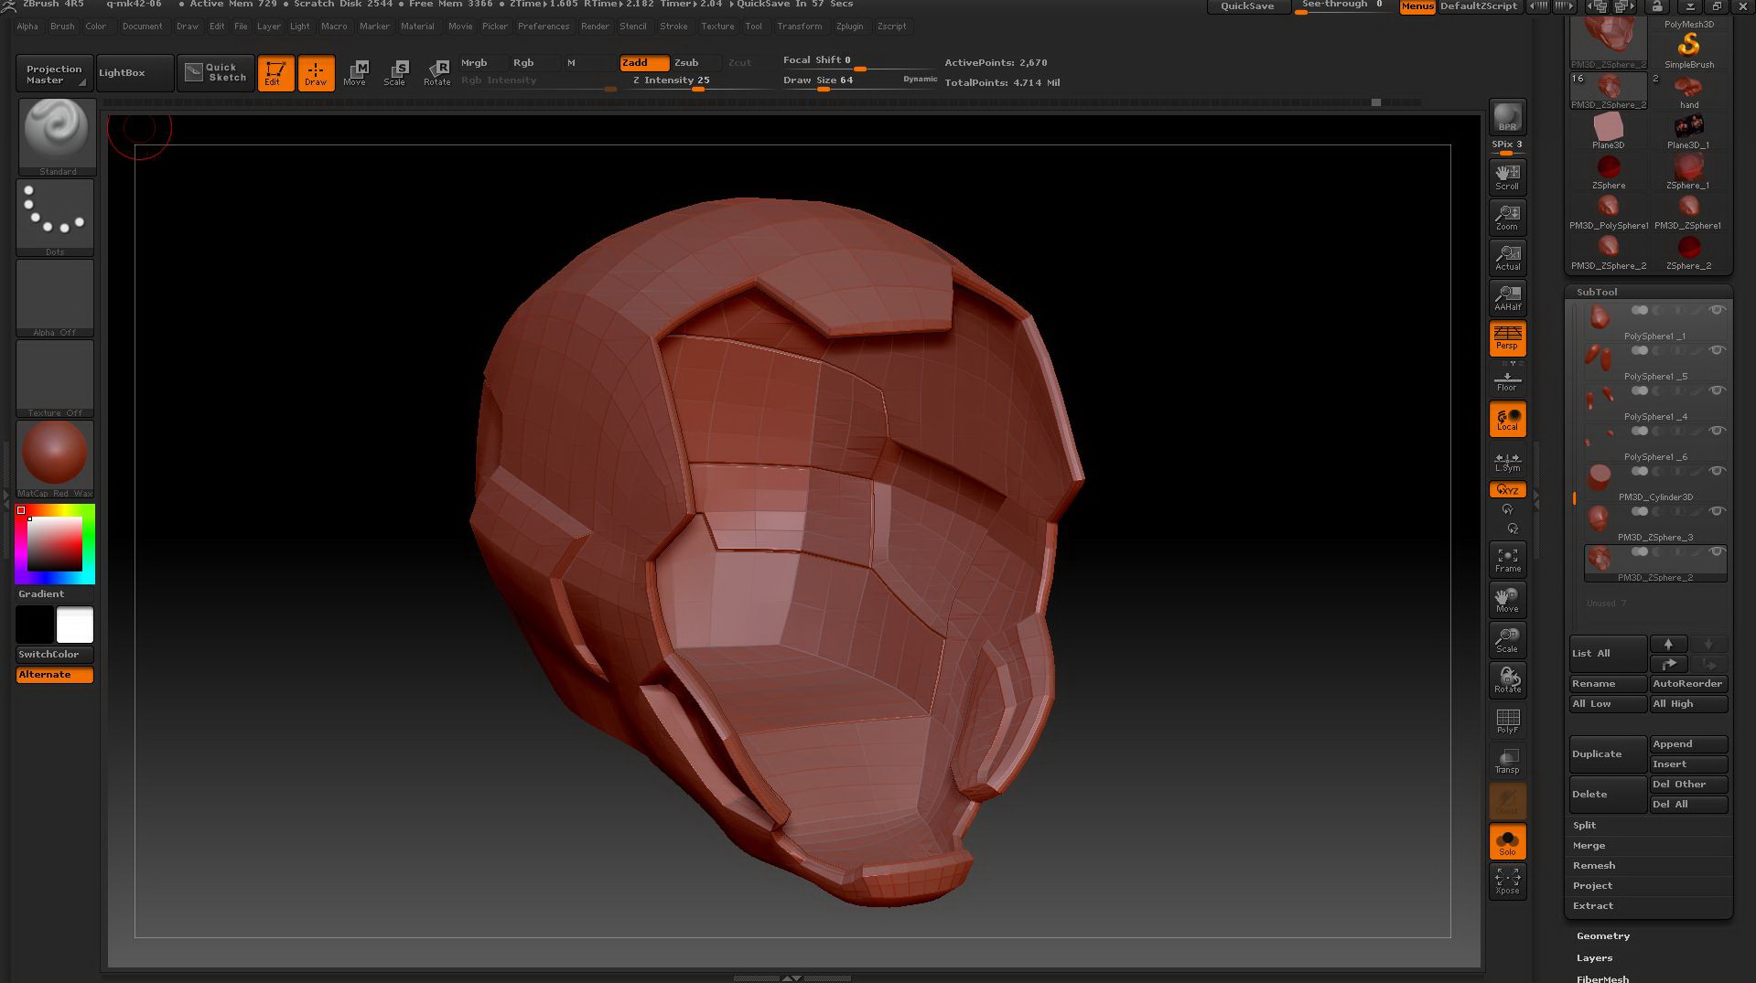
Task: Open LightBox browser
Action: 135,73
